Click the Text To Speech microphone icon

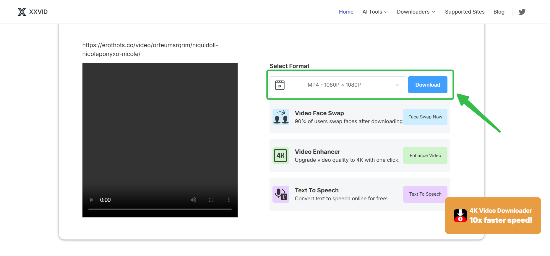pos(281,194)
